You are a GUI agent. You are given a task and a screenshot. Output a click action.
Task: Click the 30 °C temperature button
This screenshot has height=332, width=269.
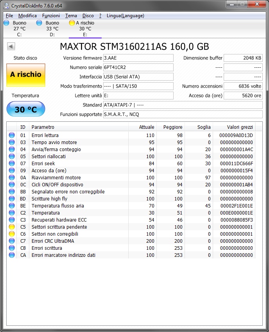click(26, 109)
